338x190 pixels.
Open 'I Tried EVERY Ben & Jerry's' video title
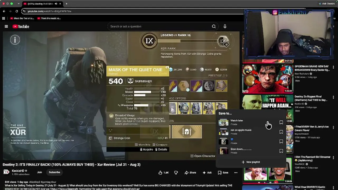point(312,128)
